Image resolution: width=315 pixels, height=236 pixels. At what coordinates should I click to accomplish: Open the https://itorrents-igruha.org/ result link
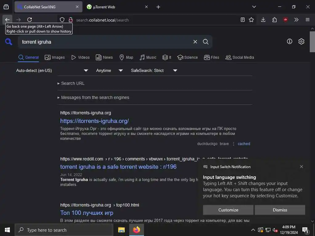coord(94,121)
